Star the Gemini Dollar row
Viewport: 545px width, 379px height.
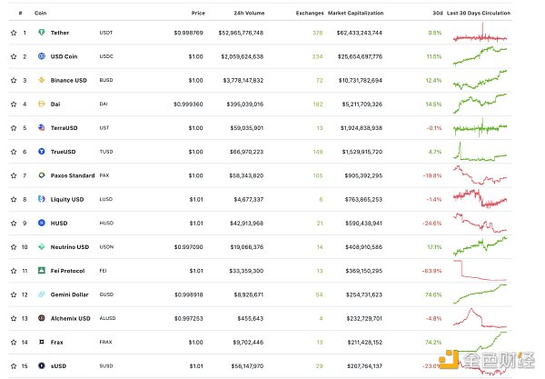[14, 294]
